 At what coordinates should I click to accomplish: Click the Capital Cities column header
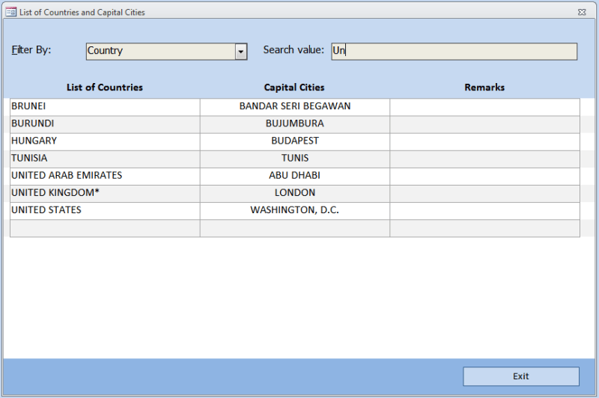[x=294, y=88]
